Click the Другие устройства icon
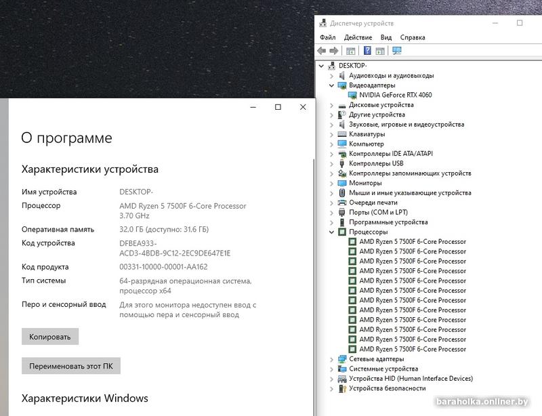This screenshot has height=416, width=542. click(342, 115)
